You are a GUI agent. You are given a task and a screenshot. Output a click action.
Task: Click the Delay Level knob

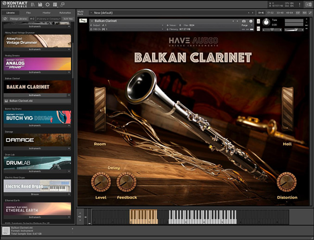[101, 182]
